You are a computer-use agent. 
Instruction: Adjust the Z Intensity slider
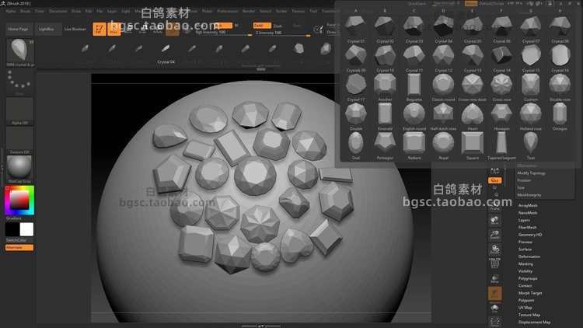pos(283,33)
